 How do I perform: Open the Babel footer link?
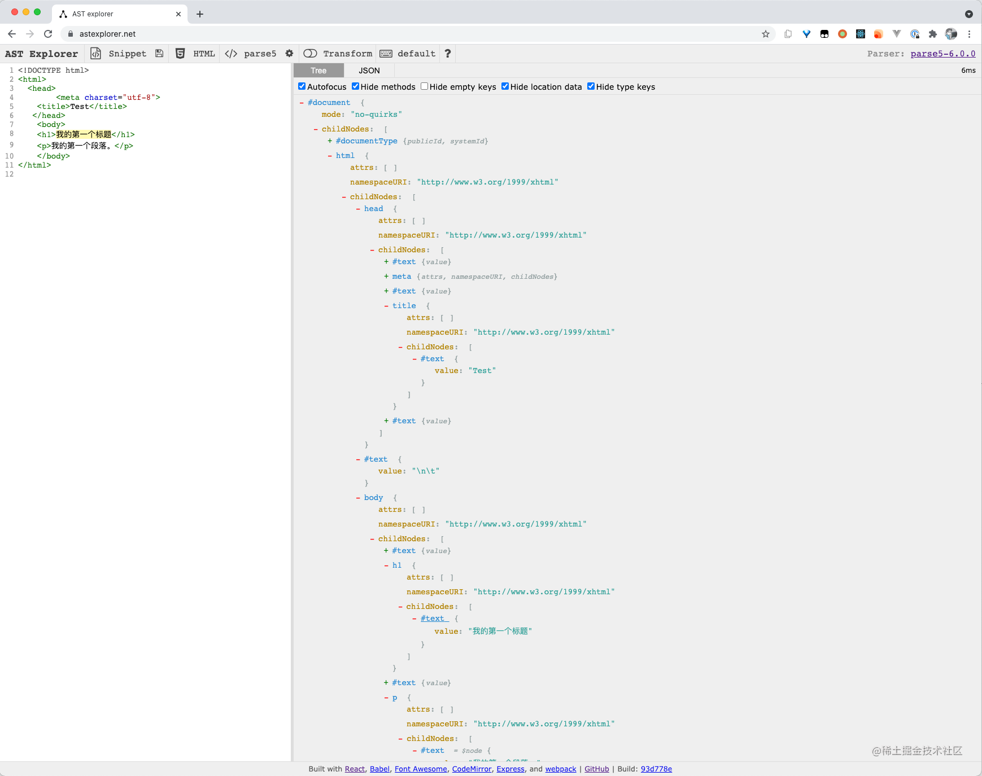(x=379, y=769)
